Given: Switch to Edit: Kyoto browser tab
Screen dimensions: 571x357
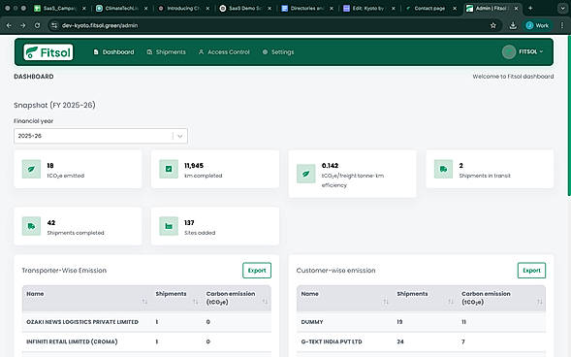Looking at the screenshot, I should click(x=369, y=8).
